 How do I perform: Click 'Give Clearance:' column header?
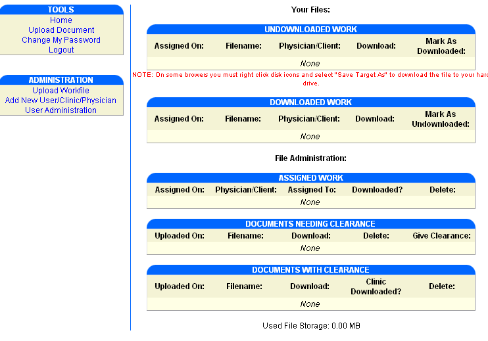(x=441, y=236)
